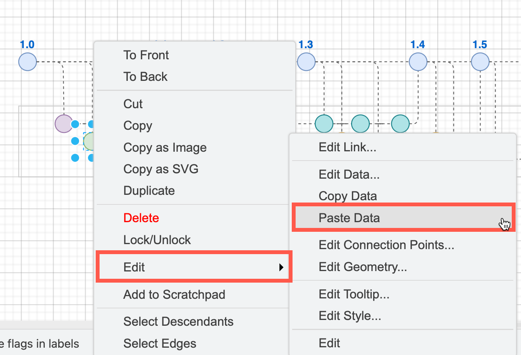Click "Select Descendants"
The width and height of the screenshot is (521, 355).
tap(178, 322)
